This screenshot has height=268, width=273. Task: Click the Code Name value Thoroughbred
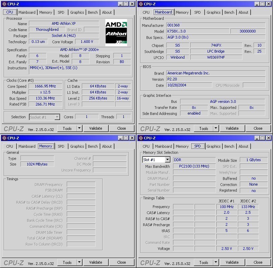pyautogui.click(x=47, y=29)
